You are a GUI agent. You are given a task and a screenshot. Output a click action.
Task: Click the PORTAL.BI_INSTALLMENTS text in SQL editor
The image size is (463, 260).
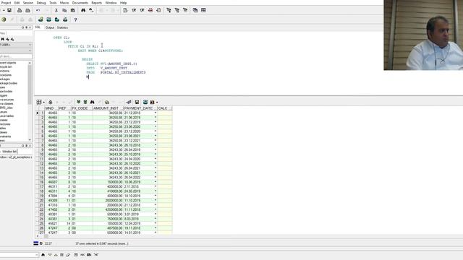coord(123,72)
